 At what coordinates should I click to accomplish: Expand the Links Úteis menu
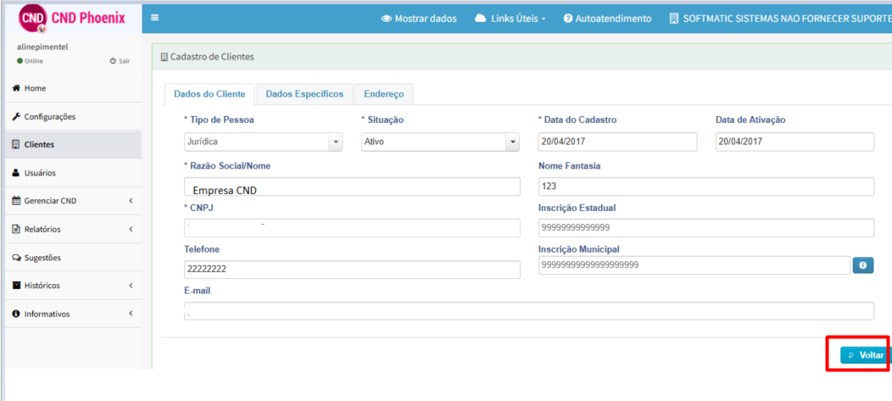point(510,19)
